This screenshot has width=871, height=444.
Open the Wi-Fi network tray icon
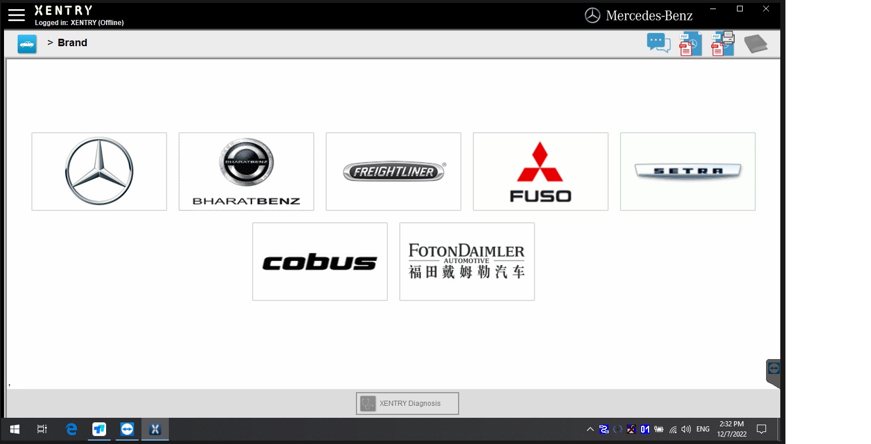click(673, 429)
